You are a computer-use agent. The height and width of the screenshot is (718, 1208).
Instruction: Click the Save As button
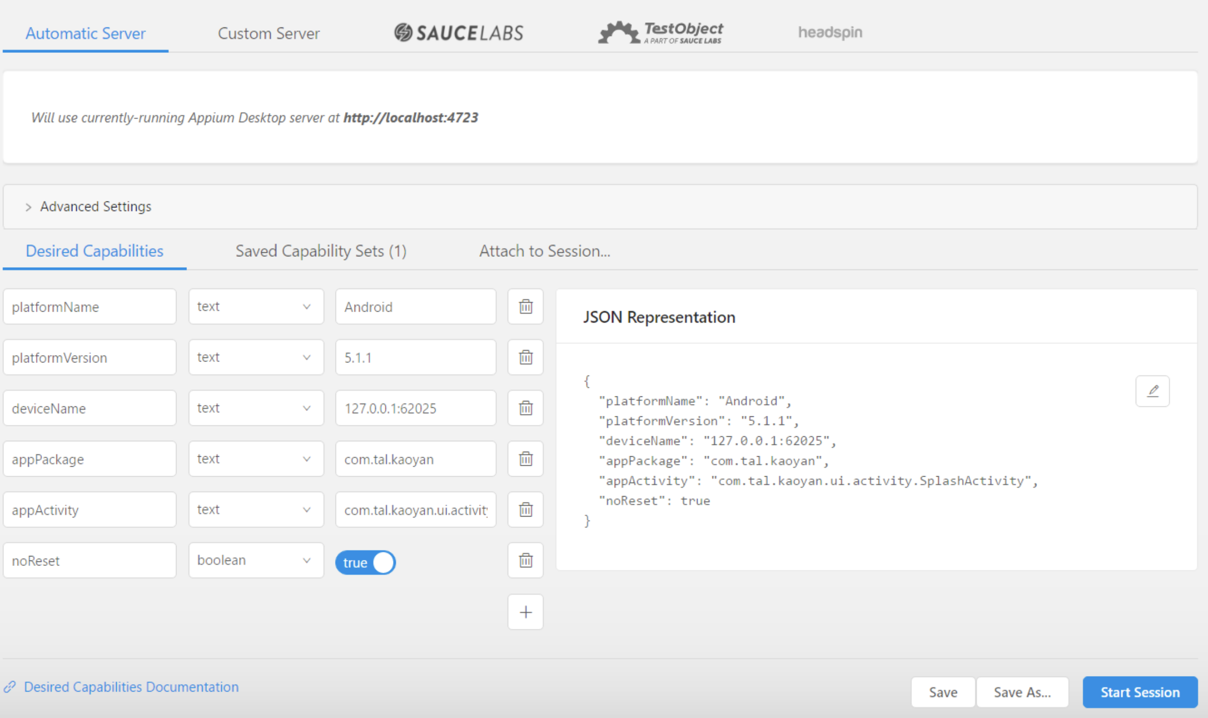point(1022,692)
